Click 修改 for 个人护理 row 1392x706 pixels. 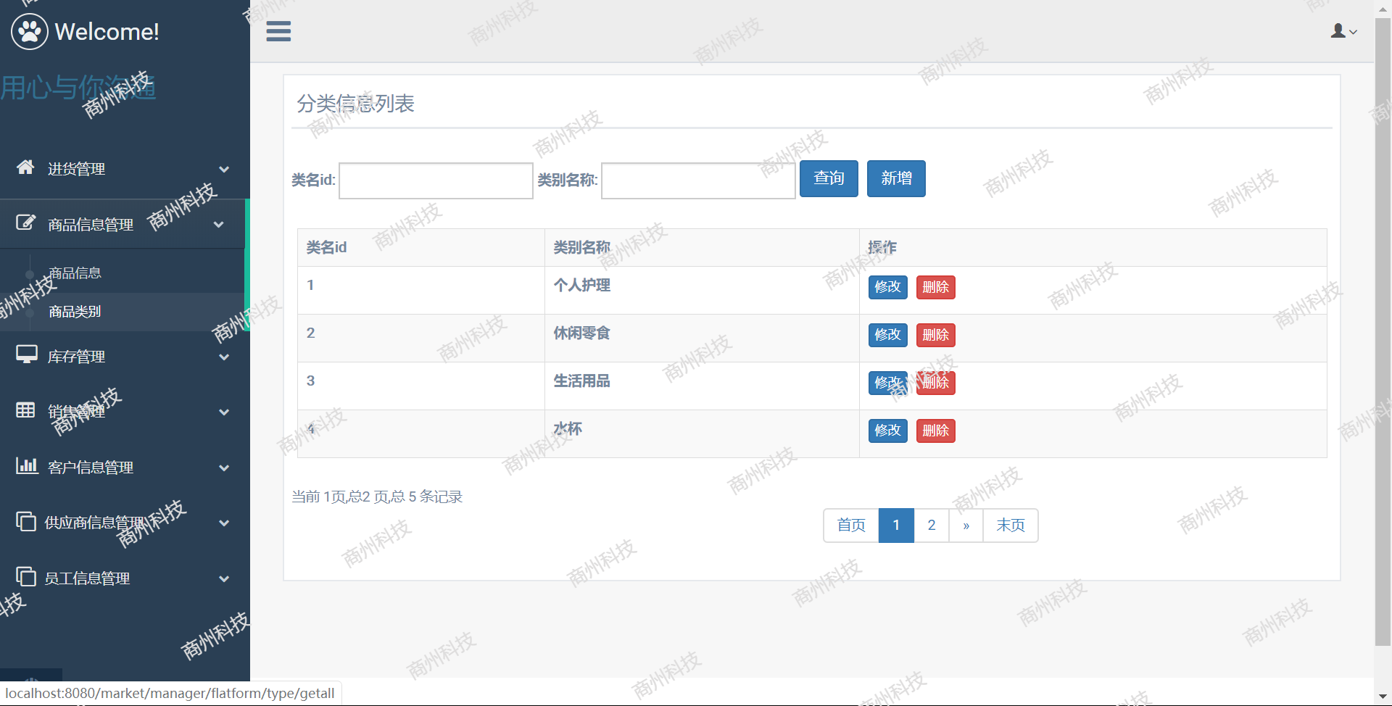click(888, 287)
